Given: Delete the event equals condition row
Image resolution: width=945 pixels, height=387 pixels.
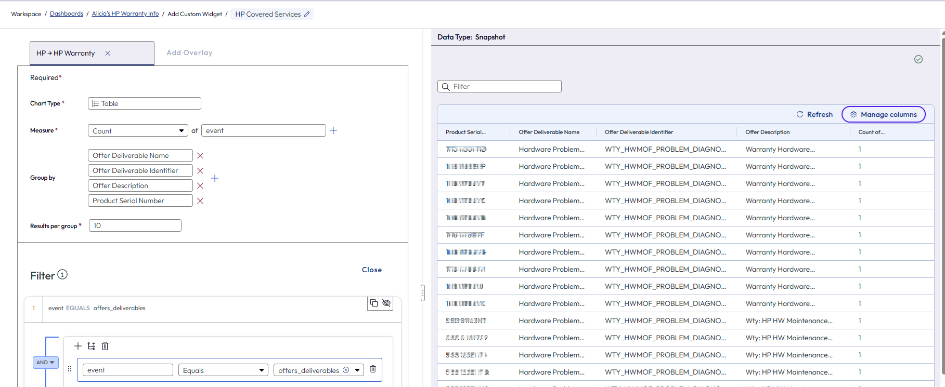Looking at the screenshot, I should (373, 369).
